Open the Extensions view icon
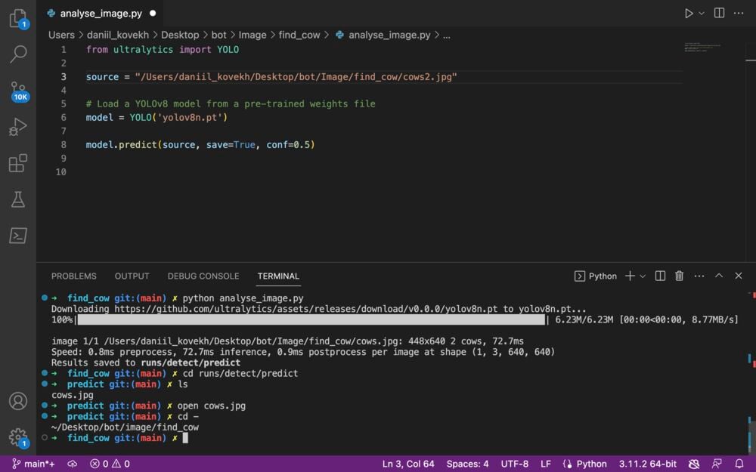The image size is (756, 472). point(18,163)
